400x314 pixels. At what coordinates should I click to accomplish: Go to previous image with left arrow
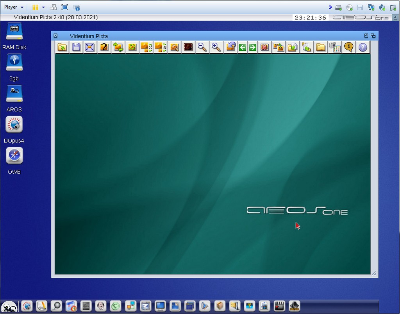(243, 47)
